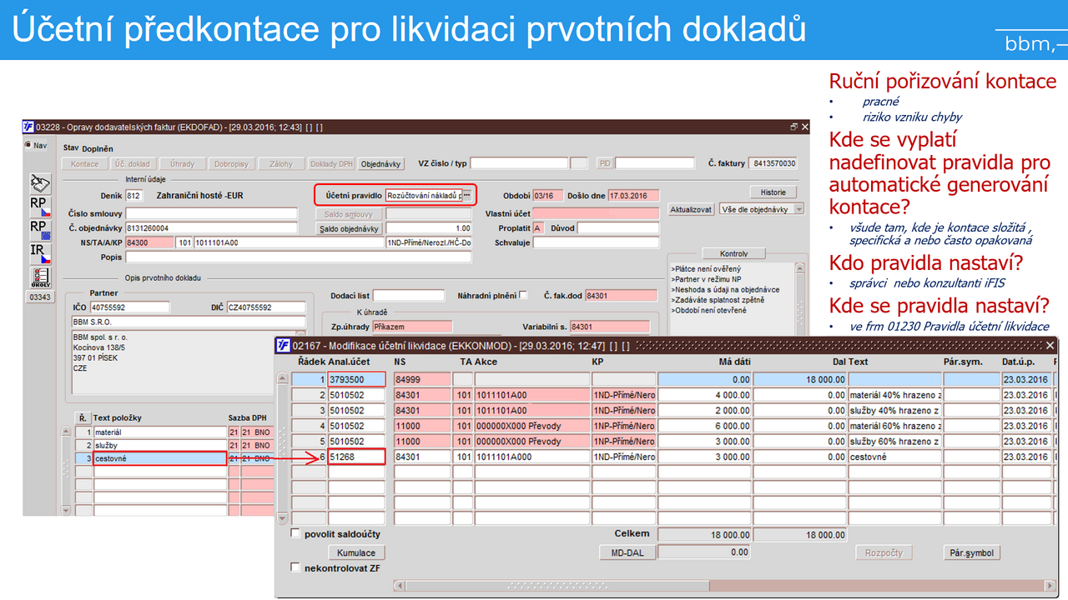The image size is (1068, 600).
Task: Enable the povolit saldoúčty checkbox
Action: [295, 533]
